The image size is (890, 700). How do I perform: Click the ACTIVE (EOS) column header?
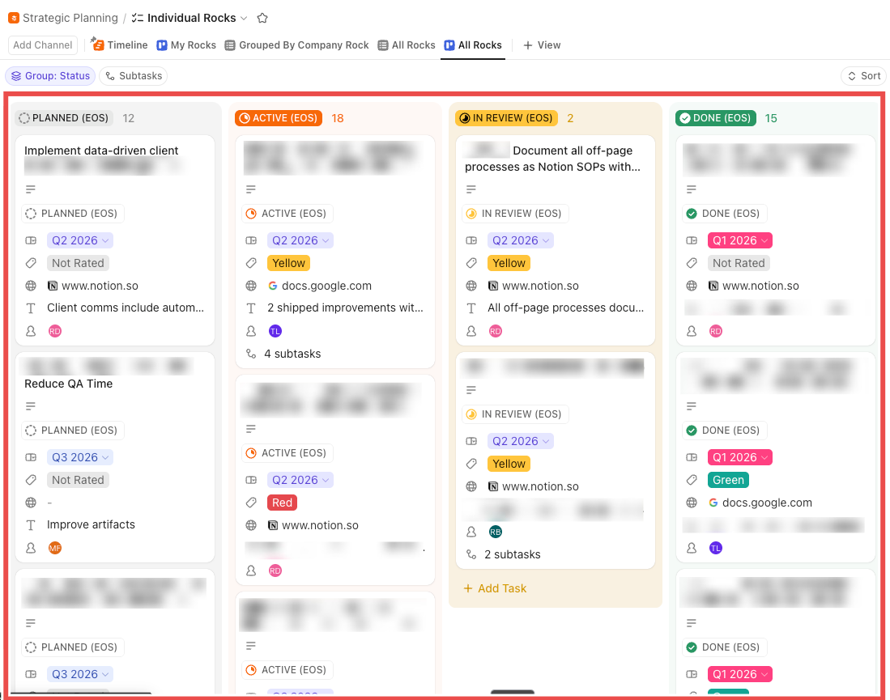[279, 118]
